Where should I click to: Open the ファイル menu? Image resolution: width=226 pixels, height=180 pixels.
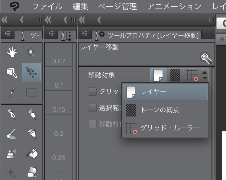click(47, 7)
